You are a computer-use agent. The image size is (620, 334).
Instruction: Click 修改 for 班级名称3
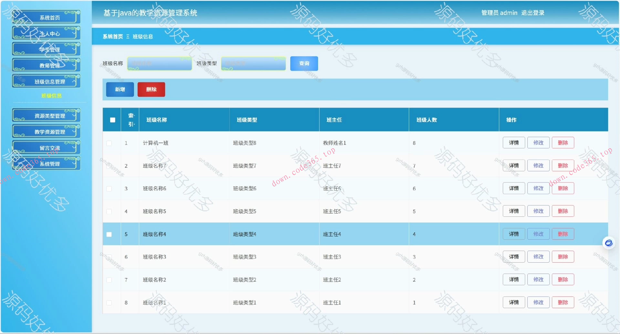(x=538, y=257)
